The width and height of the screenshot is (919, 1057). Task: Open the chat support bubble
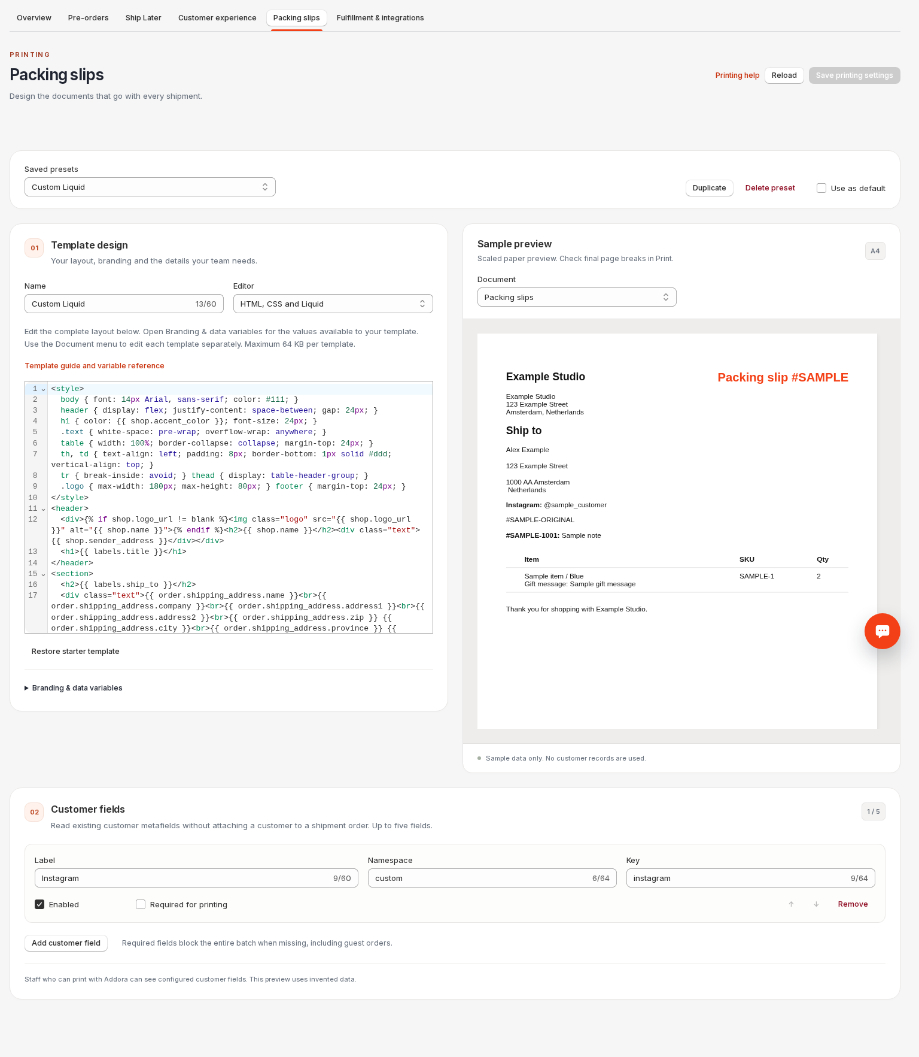point(882,631)
